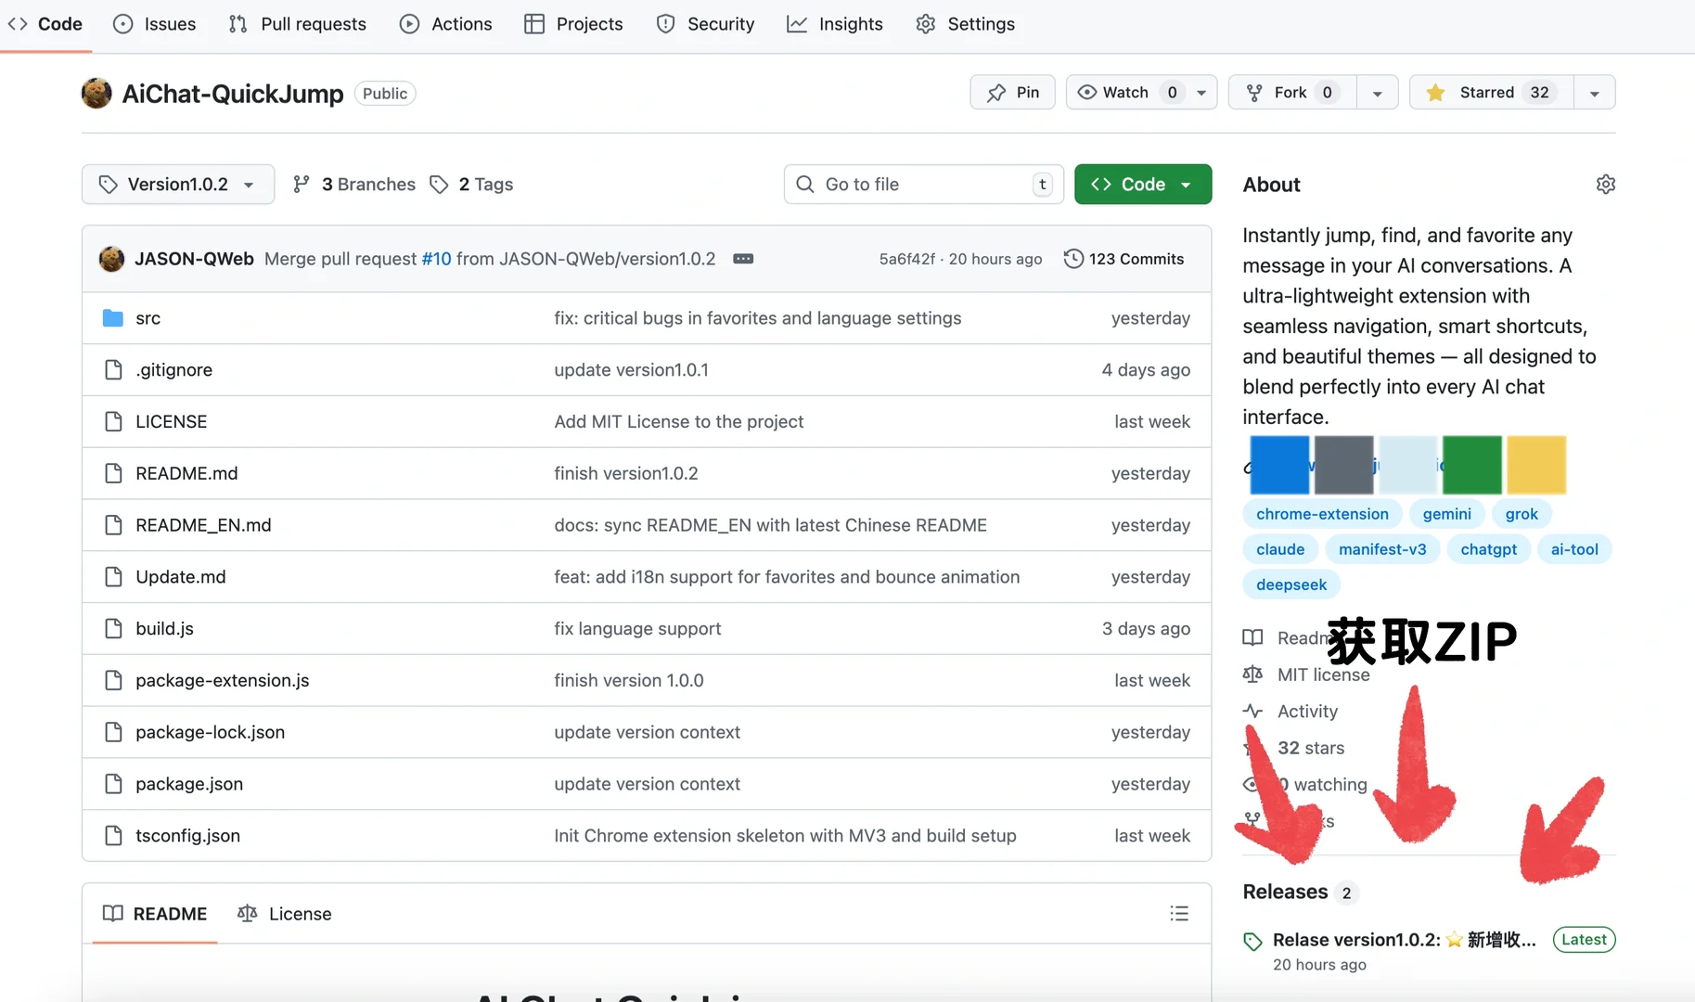Image resolution: width=1695 pixels, height=1002 pixels.
Task: Open the gemini topic tag
Action: pyautogui.click(x=1446, y=514)
